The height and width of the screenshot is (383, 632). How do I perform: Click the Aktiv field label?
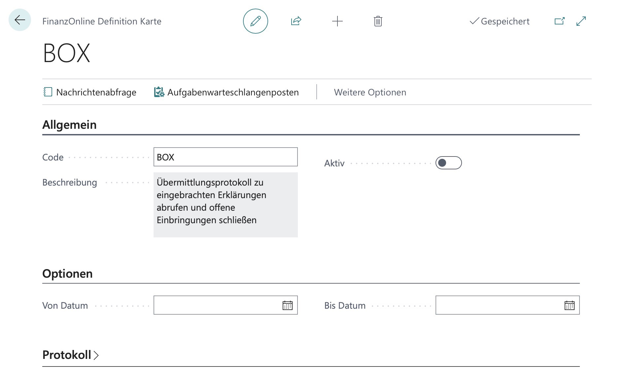click(334, 163)
